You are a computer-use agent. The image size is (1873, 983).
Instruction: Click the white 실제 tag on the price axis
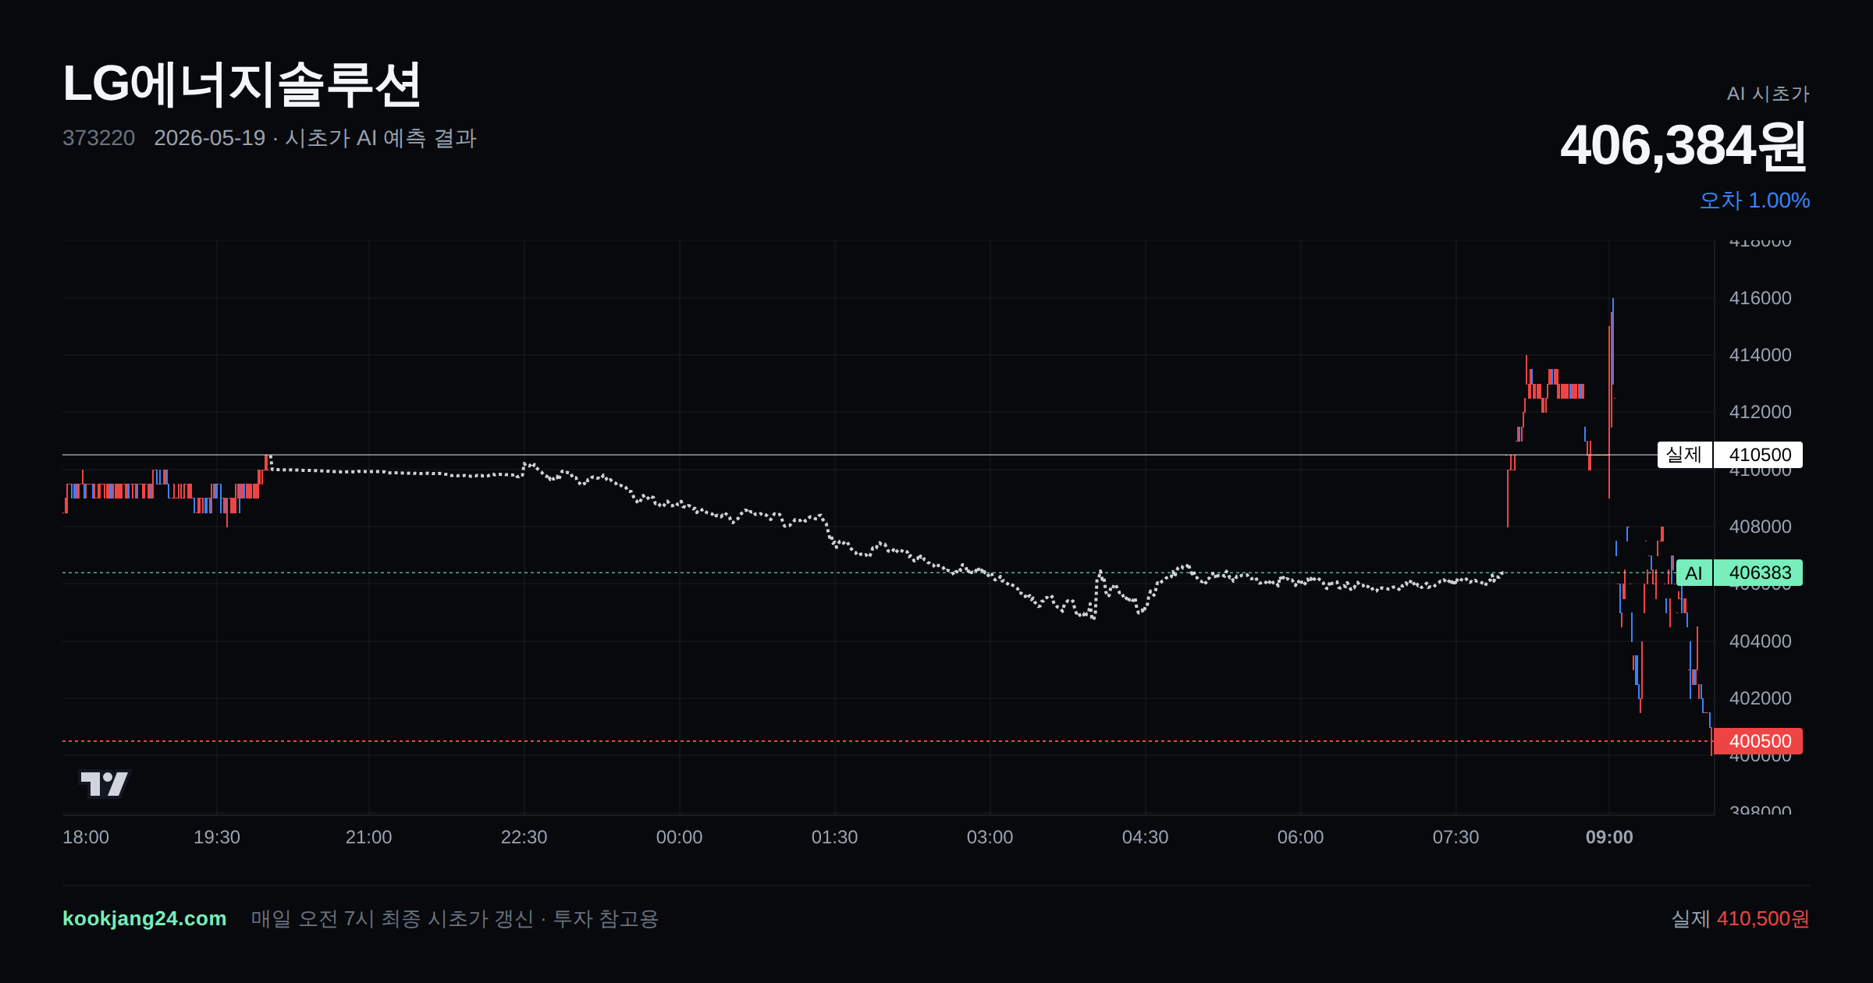click(x=1684, y=455)
